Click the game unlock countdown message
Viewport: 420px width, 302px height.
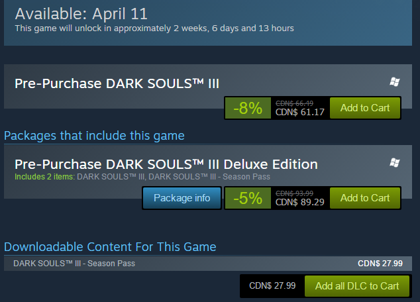pos(154,28)
